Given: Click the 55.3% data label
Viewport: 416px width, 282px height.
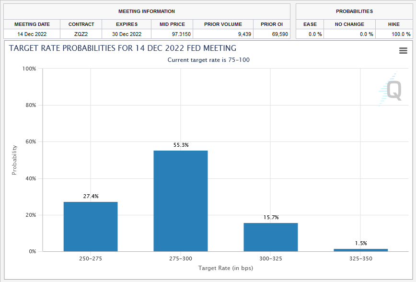Looking at the screenshot, I should point(181,145).
